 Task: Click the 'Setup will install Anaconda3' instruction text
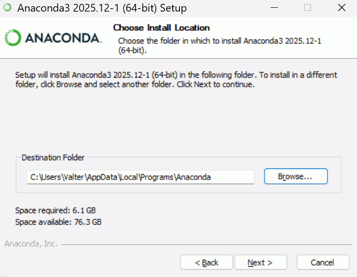point(176,80)
